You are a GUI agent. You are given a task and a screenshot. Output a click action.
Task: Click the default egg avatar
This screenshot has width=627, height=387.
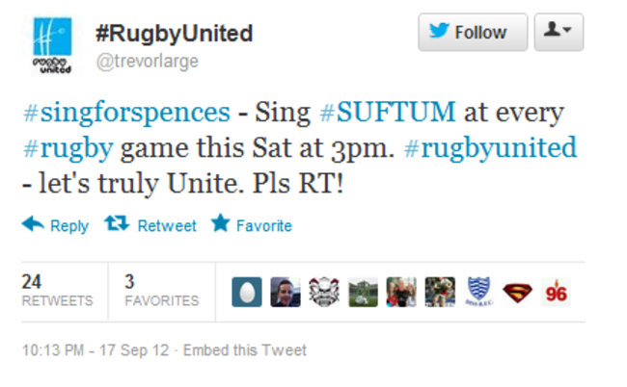(x=247, y=292)
